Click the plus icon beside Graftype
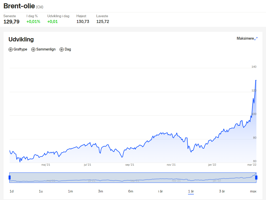 point(11,49)
